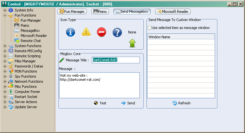Screen dimensions: 245x133
Task: Expand the Files Manager node
Action: [x=5, y=61]
